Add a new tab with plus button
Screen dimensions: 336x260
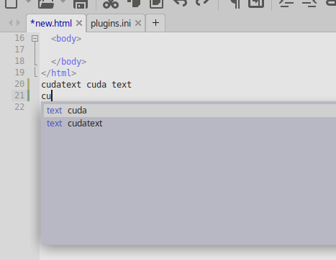click(x=155, y=23)
